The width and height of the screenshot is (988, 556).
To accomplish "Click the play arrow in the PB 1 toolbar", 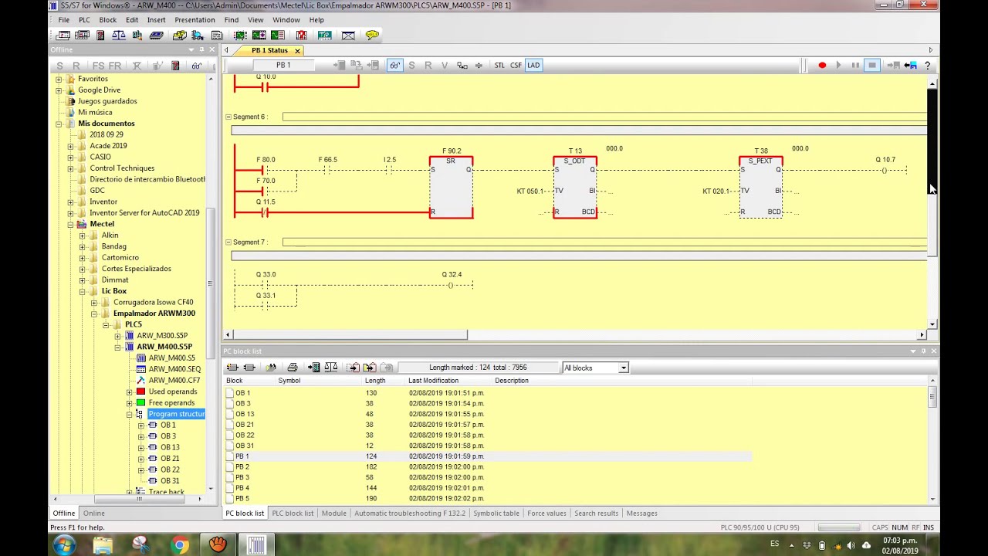I will [838, 65].
